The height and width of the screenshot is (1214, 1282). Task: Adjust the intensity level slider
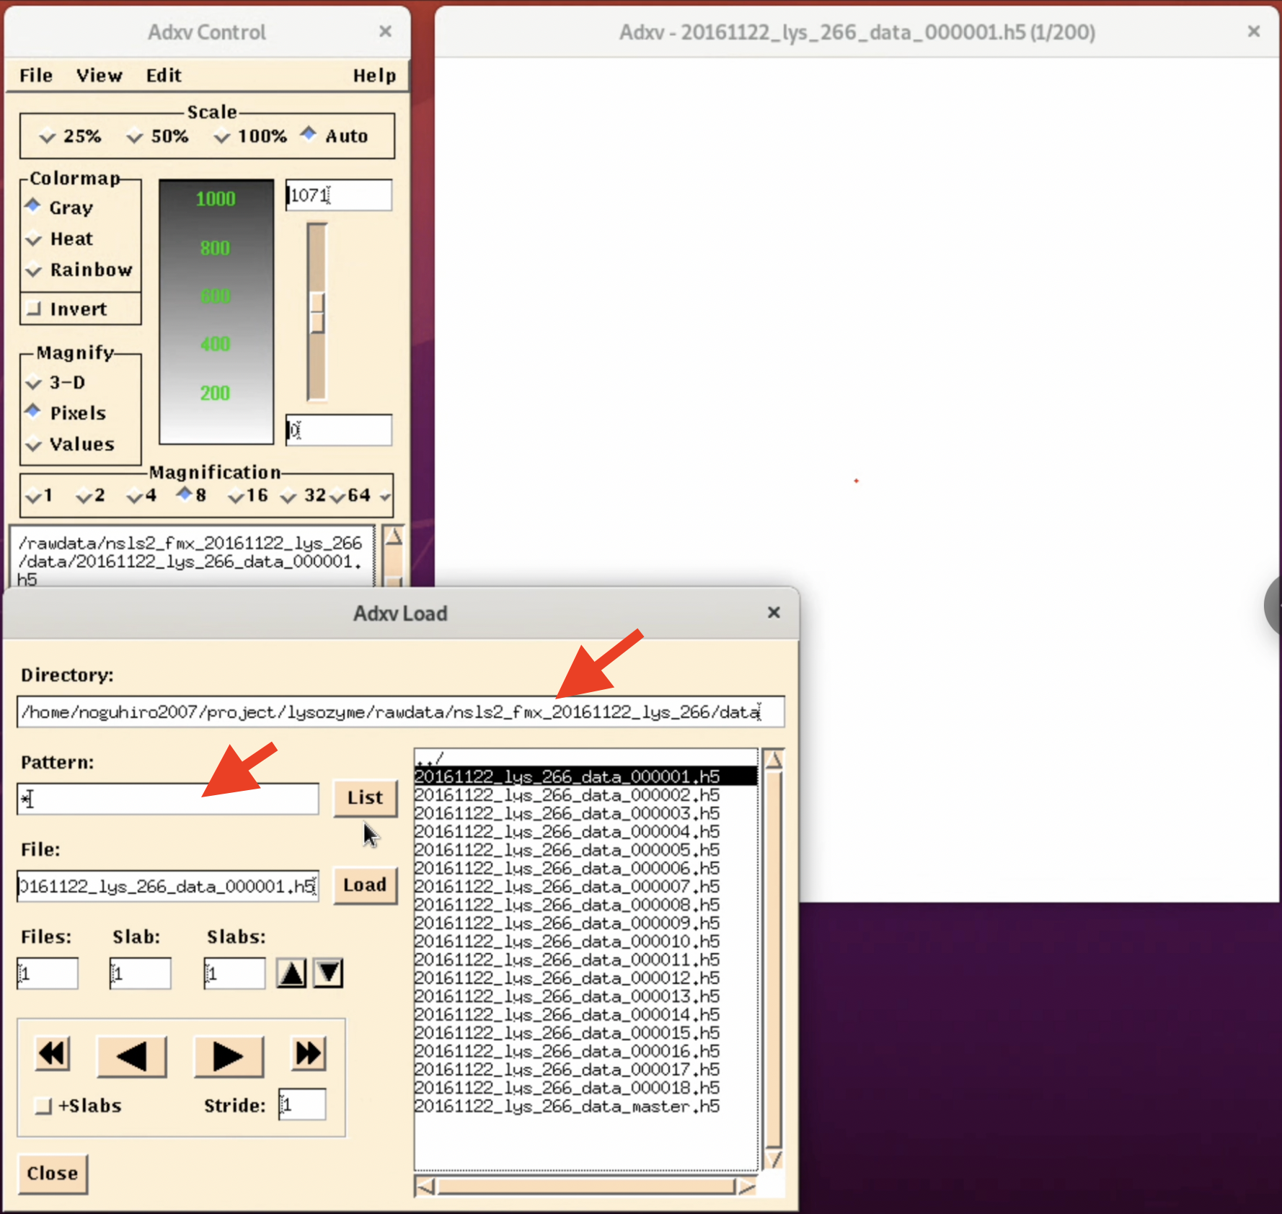pos(316,311)
